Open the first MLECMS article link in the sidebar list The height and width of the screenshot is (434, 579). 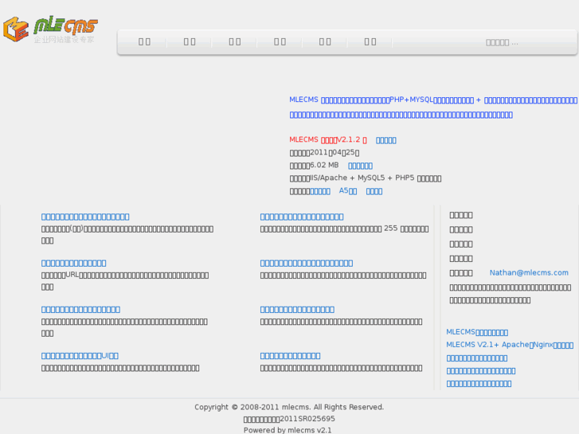pyautogui.click(x=477, y=332)
